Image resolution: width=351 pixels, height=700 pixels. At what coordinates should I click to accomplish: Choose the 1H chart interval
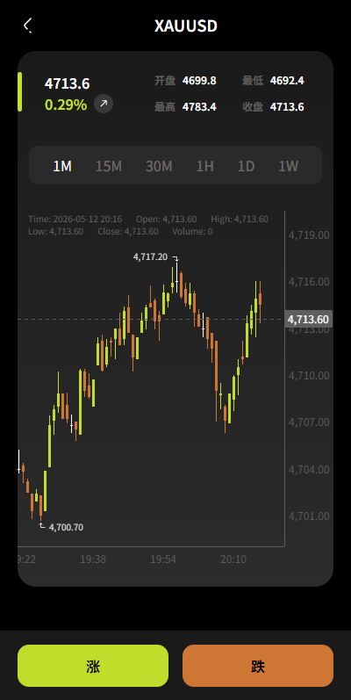[205, 166]
